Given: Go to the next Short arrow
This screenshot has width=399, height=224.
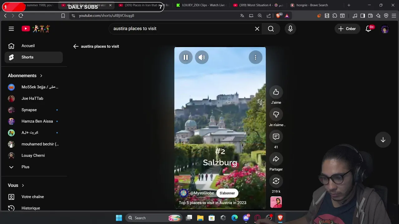Looking at the screenshot, I should click(x=383, y=140).
